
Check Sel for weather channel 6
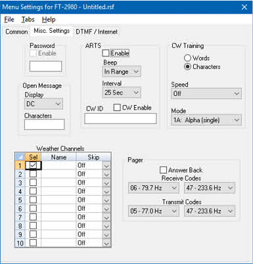click(33, 208)
